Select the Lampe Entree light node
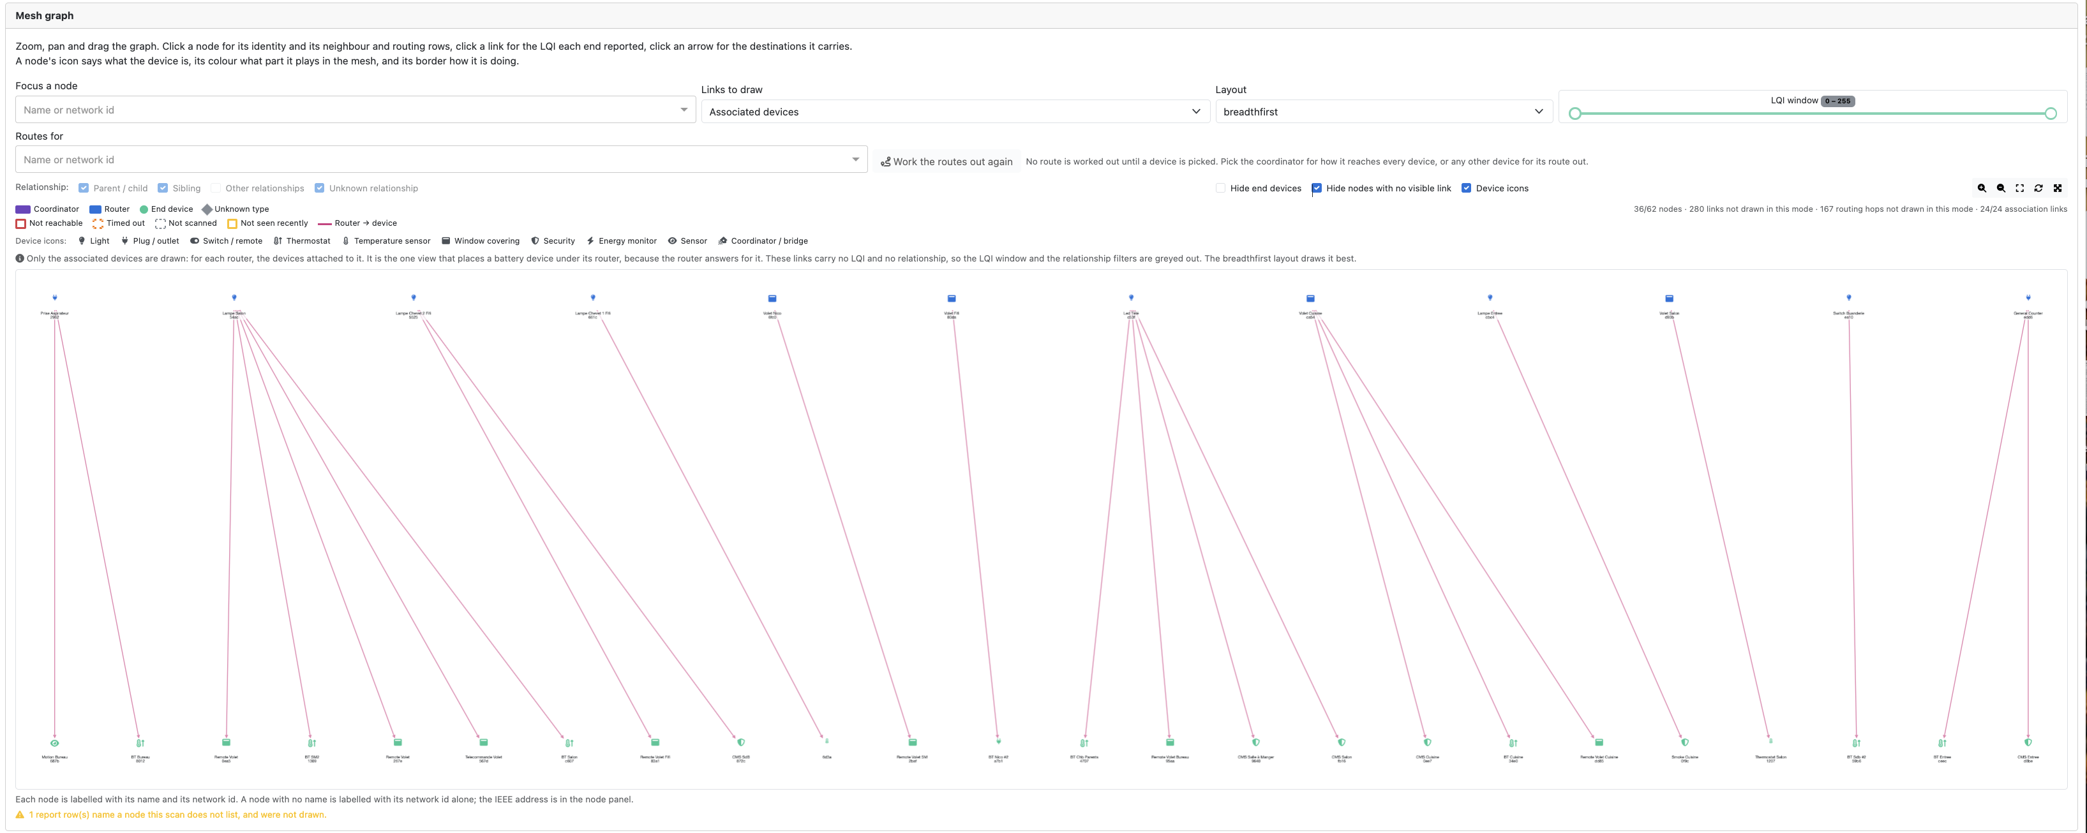The height and width of the screenshot is (833, 2087). tap(1490, 298)
